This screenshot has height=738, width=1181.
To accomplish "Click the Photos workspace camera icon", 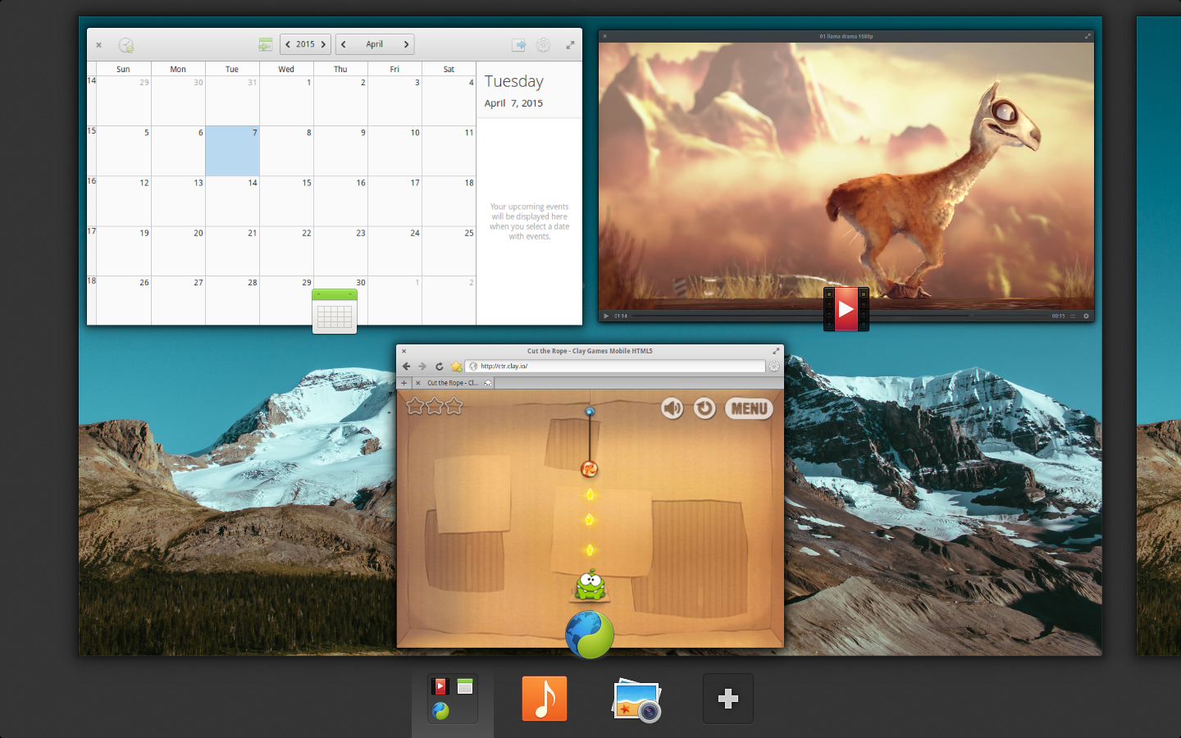I will 636,699.
